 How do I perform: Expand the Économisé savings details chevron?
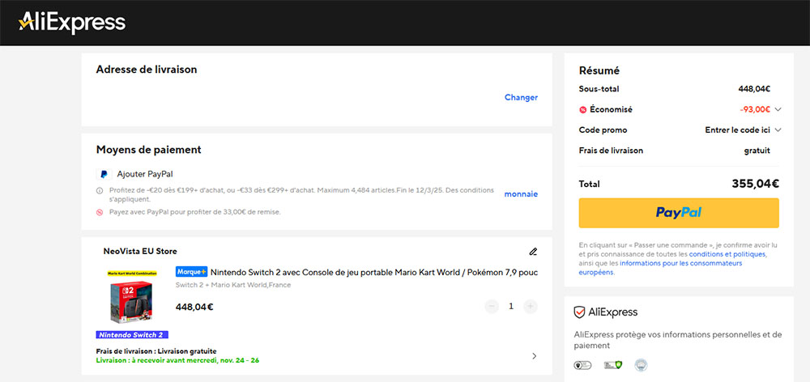point(778,109)
